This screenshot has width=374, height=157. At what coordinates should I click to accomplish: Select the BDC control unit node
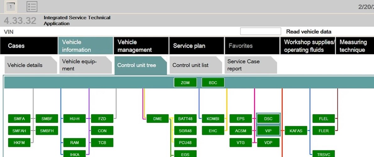click(213, 83)
